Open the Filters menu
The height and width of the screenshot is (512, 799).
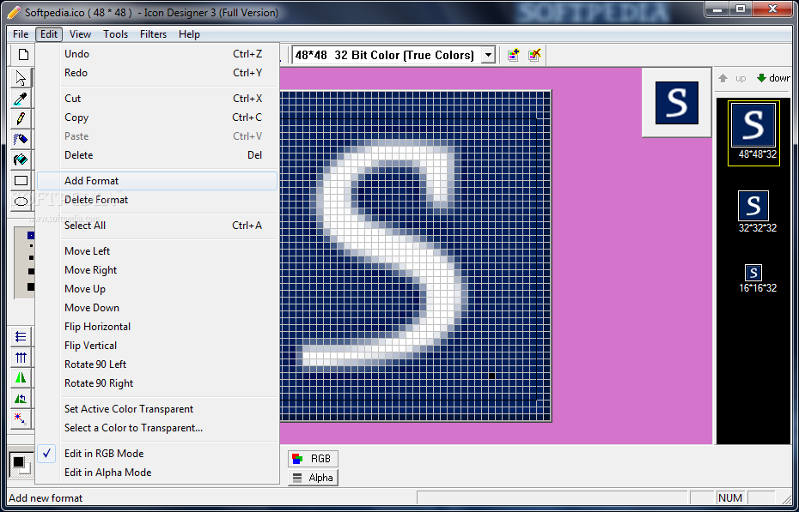[x=153, y=34]
